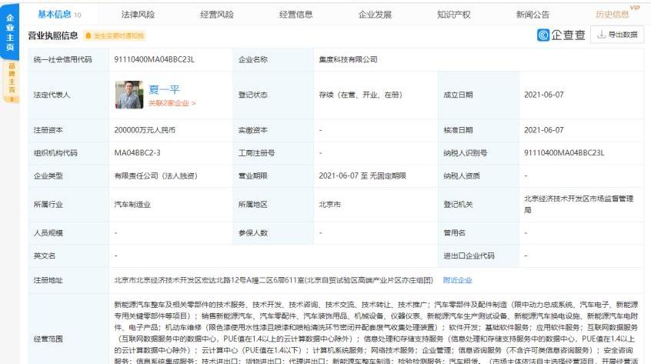This screenshot has height=364, width=651.
Task: Go to the 企业发展 tab
Action: [375, 14]
